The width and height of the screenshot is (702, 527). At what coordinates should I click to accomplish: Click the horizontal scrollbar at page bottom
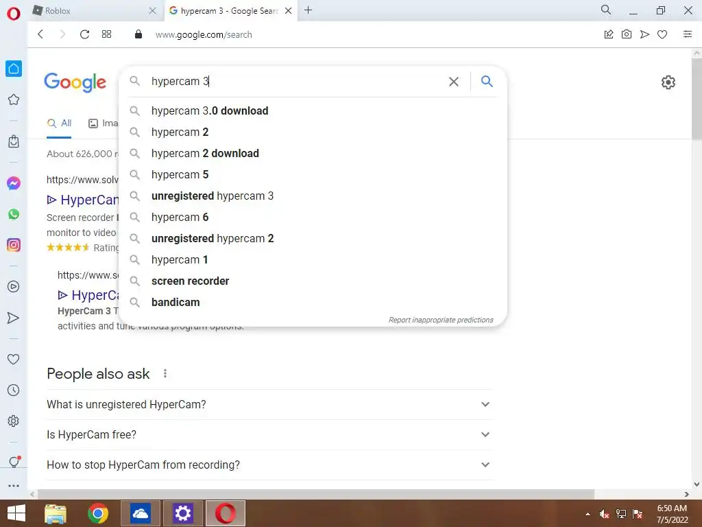(315, 494)
